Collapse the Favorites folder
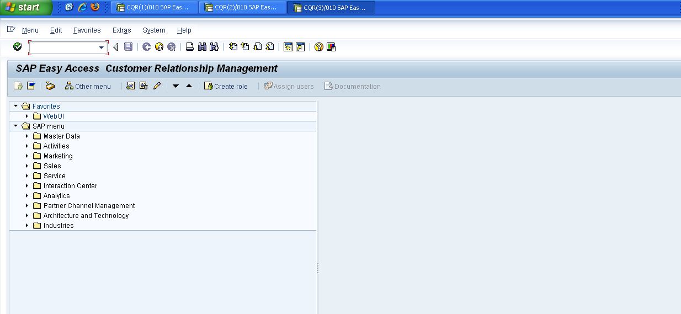 [16, 106]
